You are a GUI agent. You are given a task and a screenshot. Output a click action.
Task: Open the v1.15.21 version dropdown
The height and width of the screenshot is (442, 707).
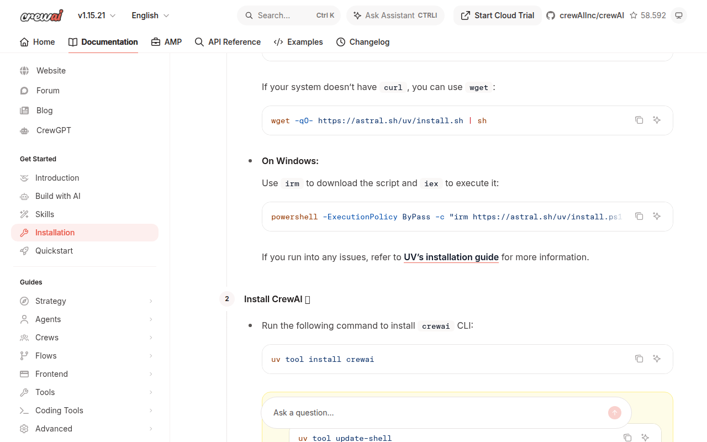97,15
